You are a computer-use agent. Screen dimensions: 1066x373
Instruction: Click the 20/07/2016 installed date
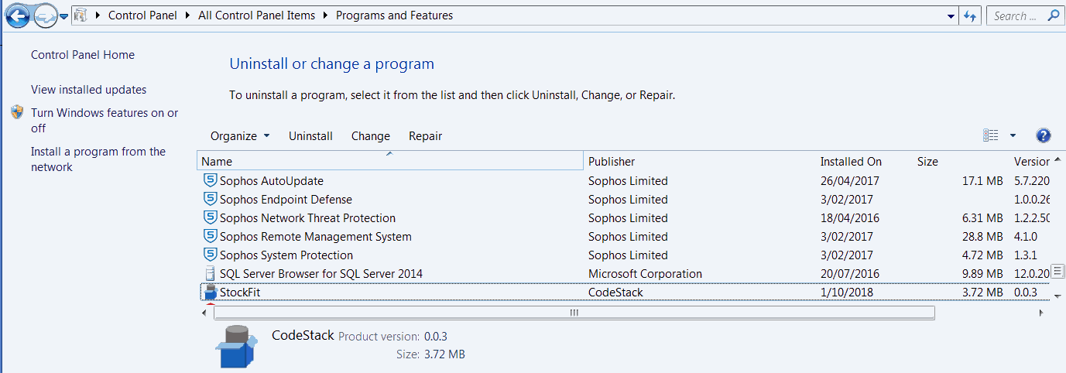pos(850,274)
